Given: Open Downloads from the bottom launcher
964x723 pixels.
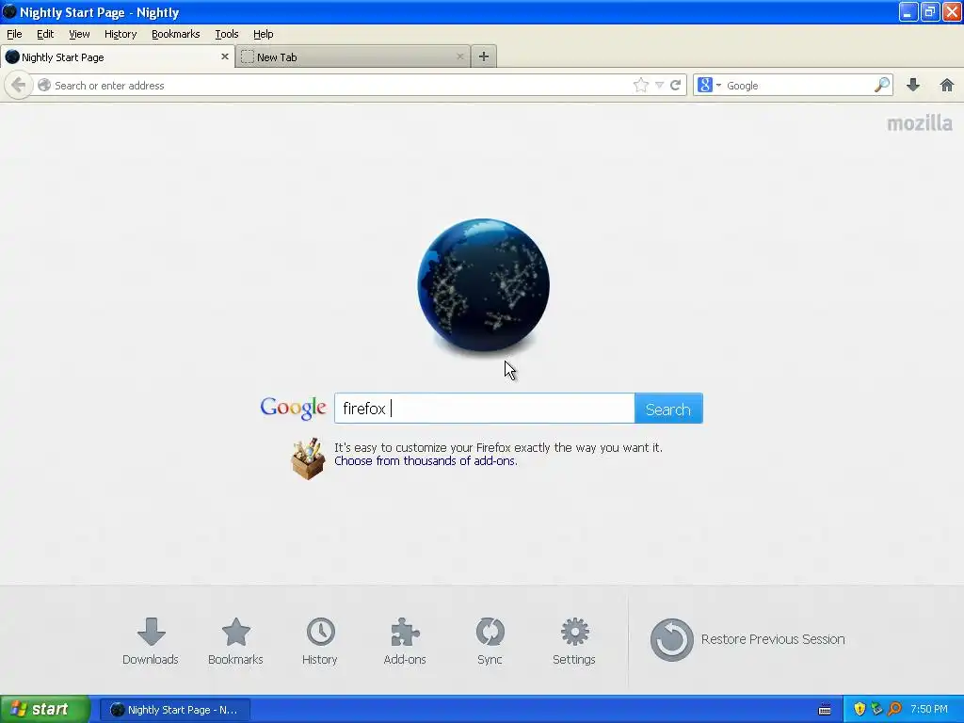Looking at the screenshot, I should [151, 642].
